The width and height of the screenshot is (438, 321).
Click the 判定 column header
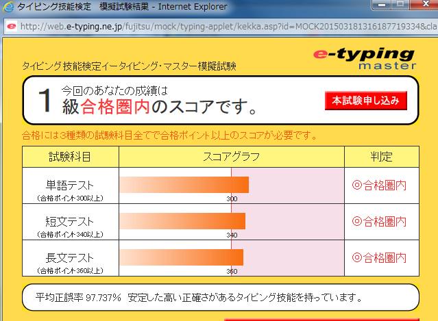[382, 157]
